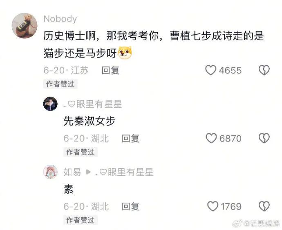The height and width of the screenshot is (230, 282).
Task: Like the 素 reply with the heart icon
Action: (213, 206)
